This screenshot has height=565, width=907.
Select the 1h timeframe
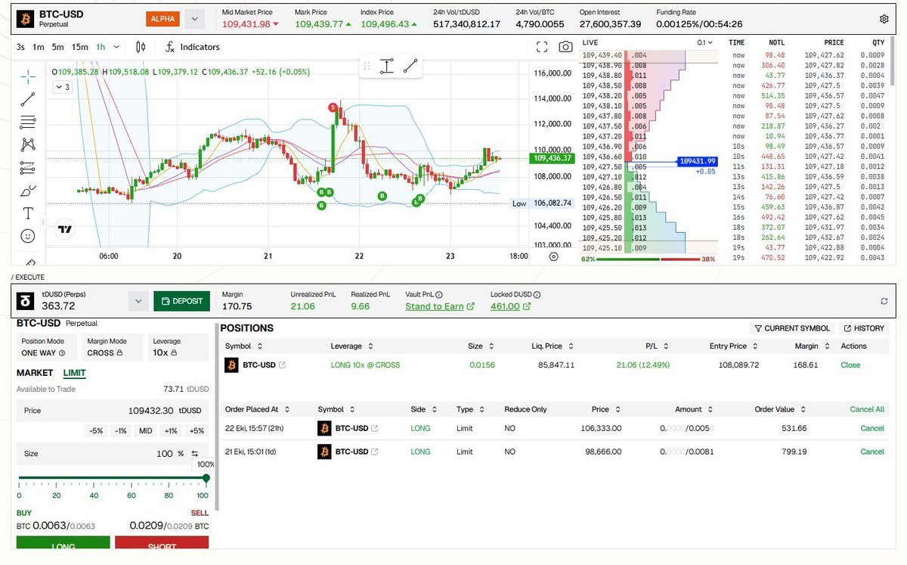[100, 47]
